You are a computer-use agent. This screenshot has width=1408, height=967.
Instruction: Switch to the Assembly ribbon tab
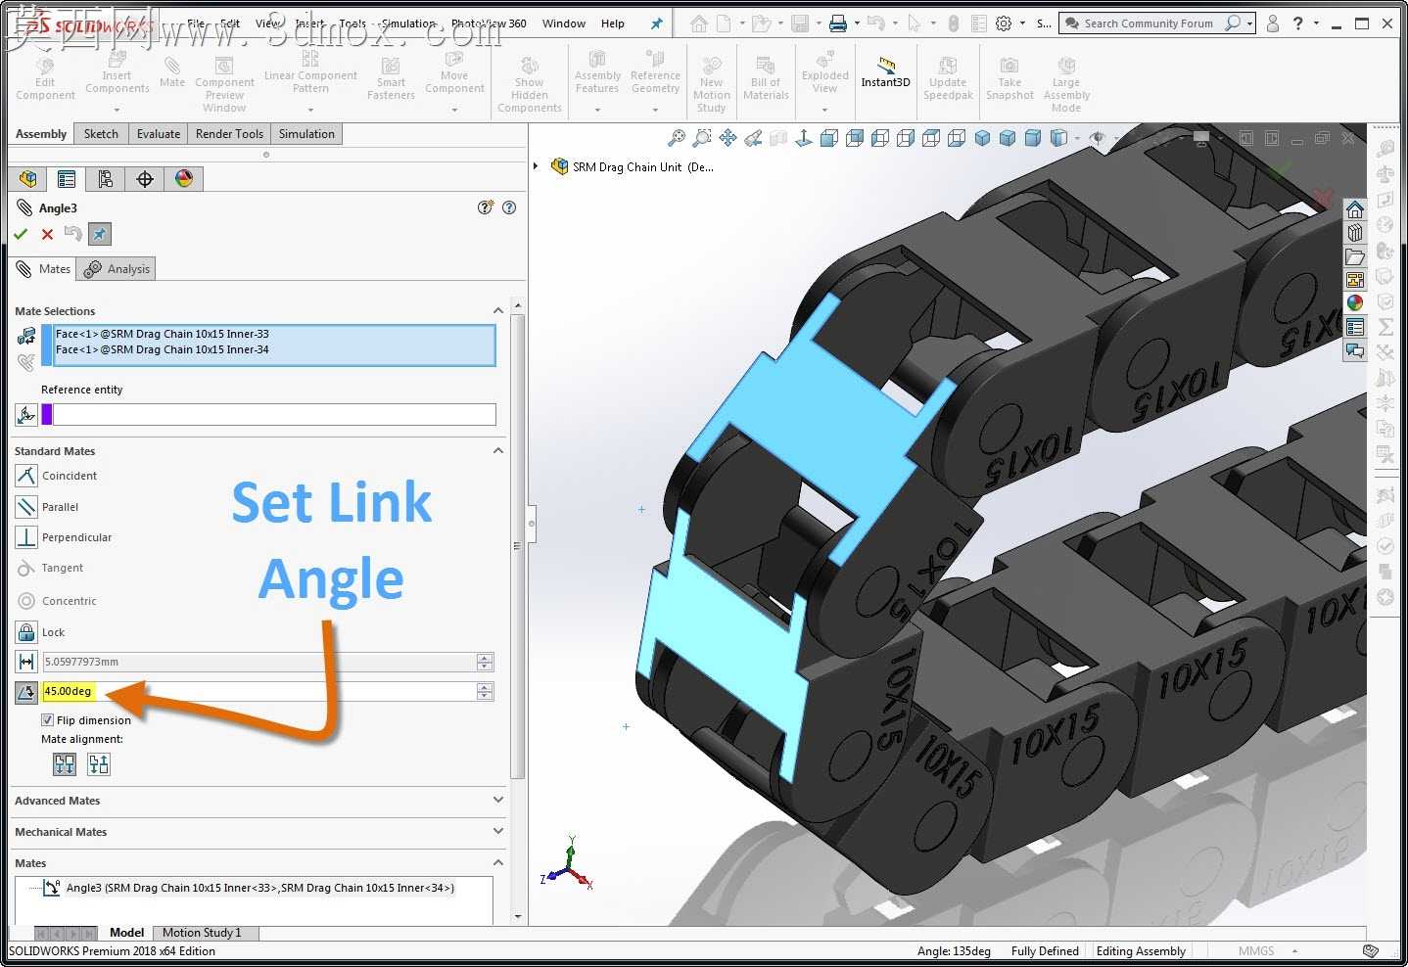coord(41,134)
